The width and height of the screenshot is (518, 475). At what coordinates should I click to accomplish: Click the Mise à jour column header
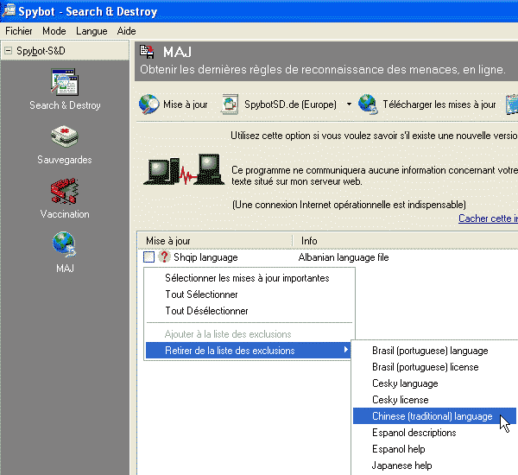click(215, 241)
